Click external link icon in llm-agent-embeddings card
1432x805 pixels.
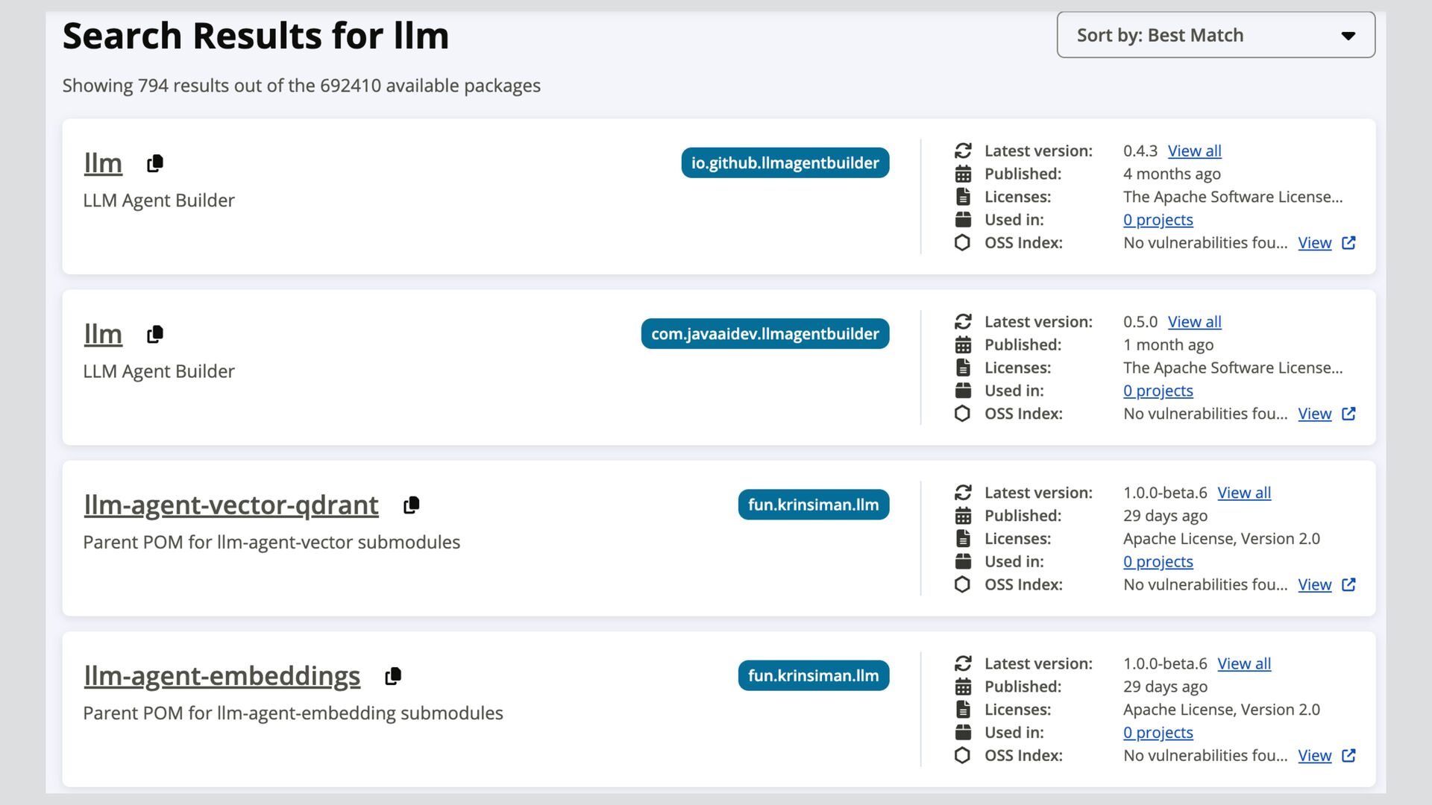click(x=1348, y=756)
